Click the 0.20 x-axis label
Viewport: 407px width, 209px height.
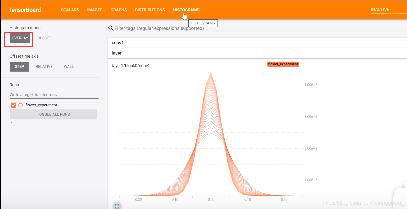point(284,199)
